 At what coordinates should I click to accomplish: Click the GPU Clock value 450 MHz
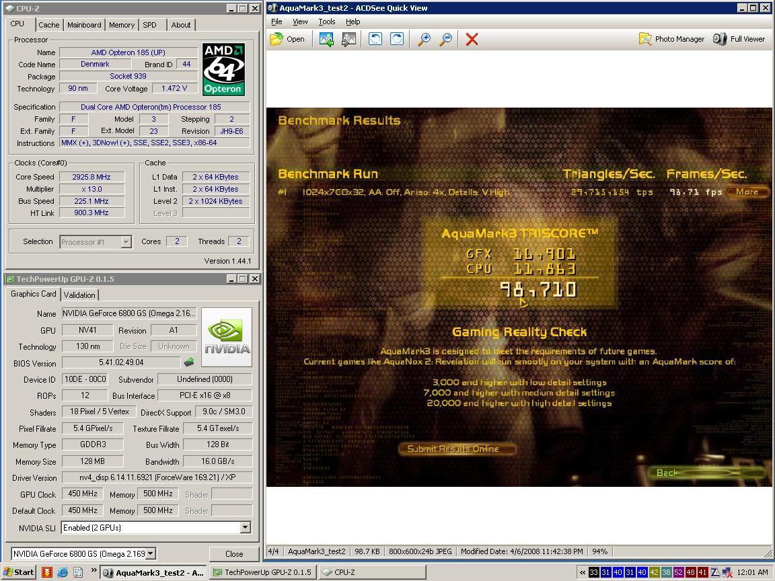[83, 494]
